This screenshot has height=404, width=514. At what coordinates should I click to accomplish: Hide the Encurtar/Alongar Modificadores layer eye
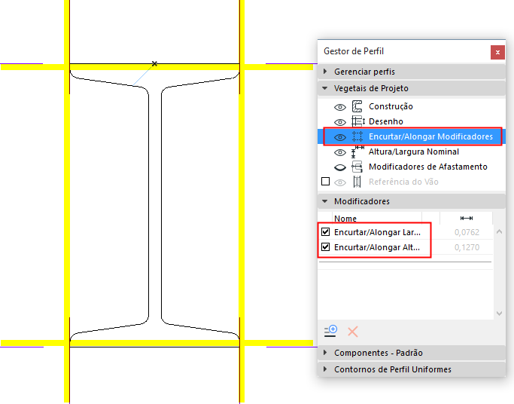[340, 137]
